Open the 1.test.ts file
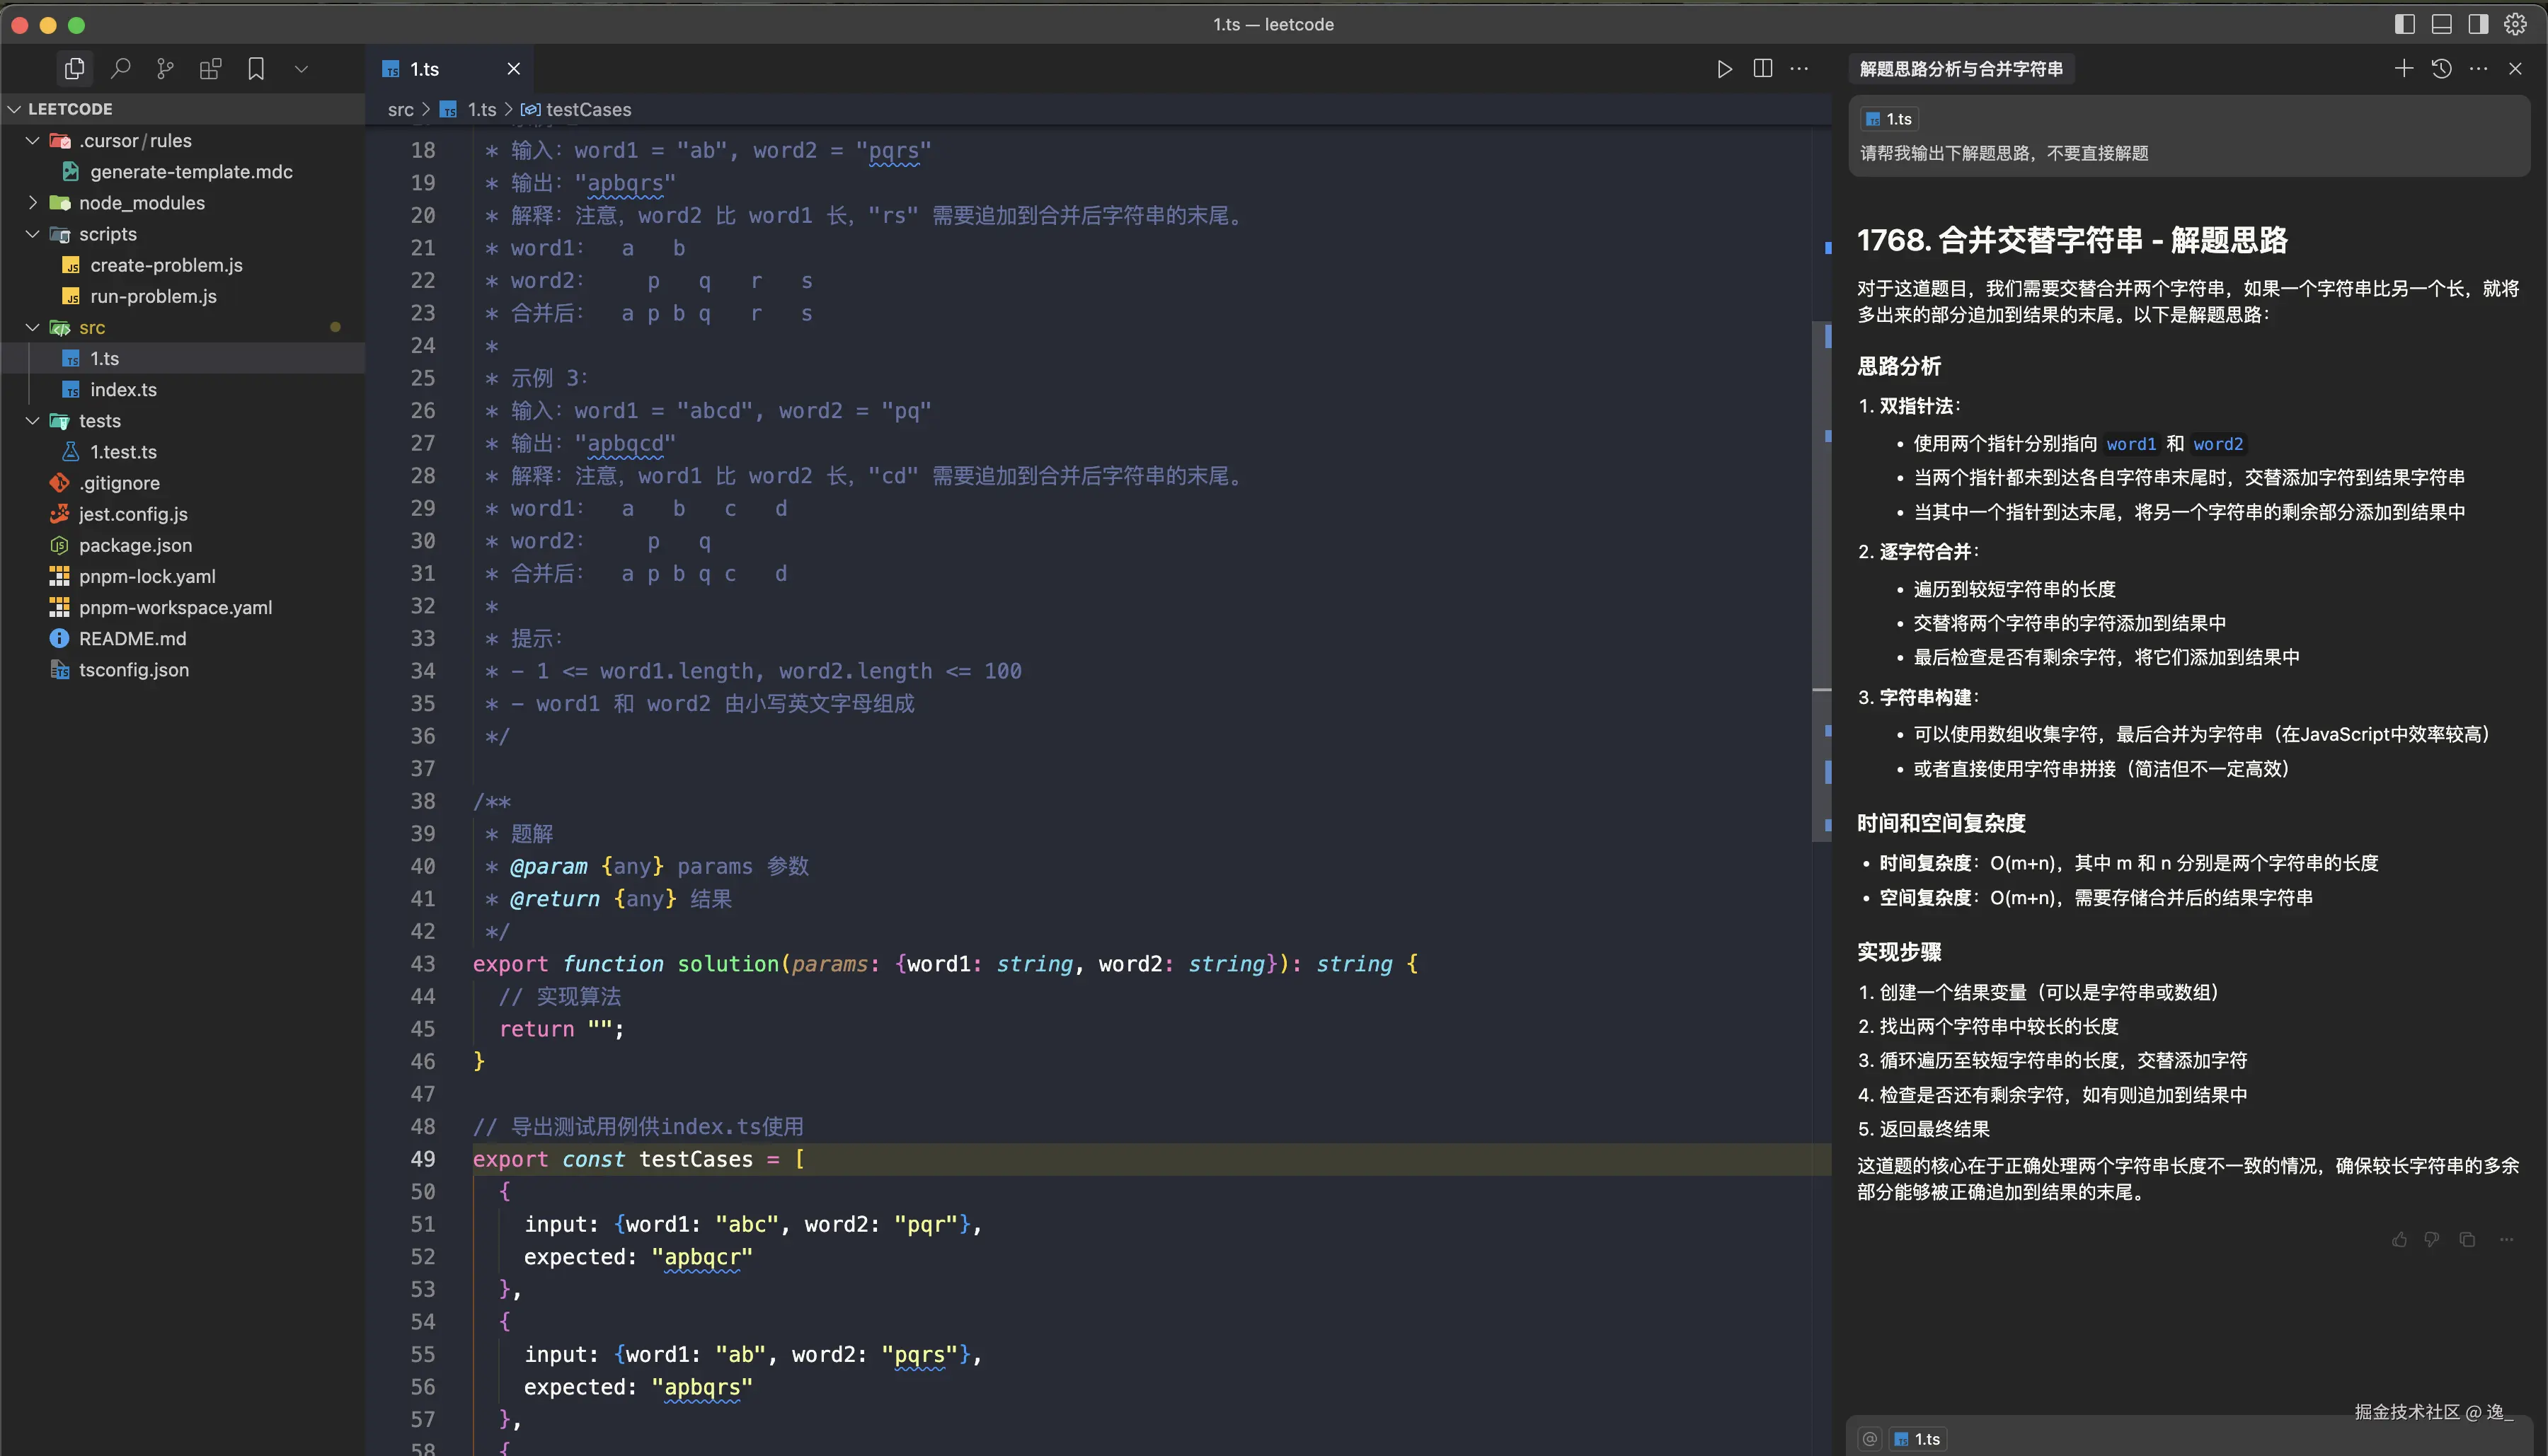 [x=123, y=452]
